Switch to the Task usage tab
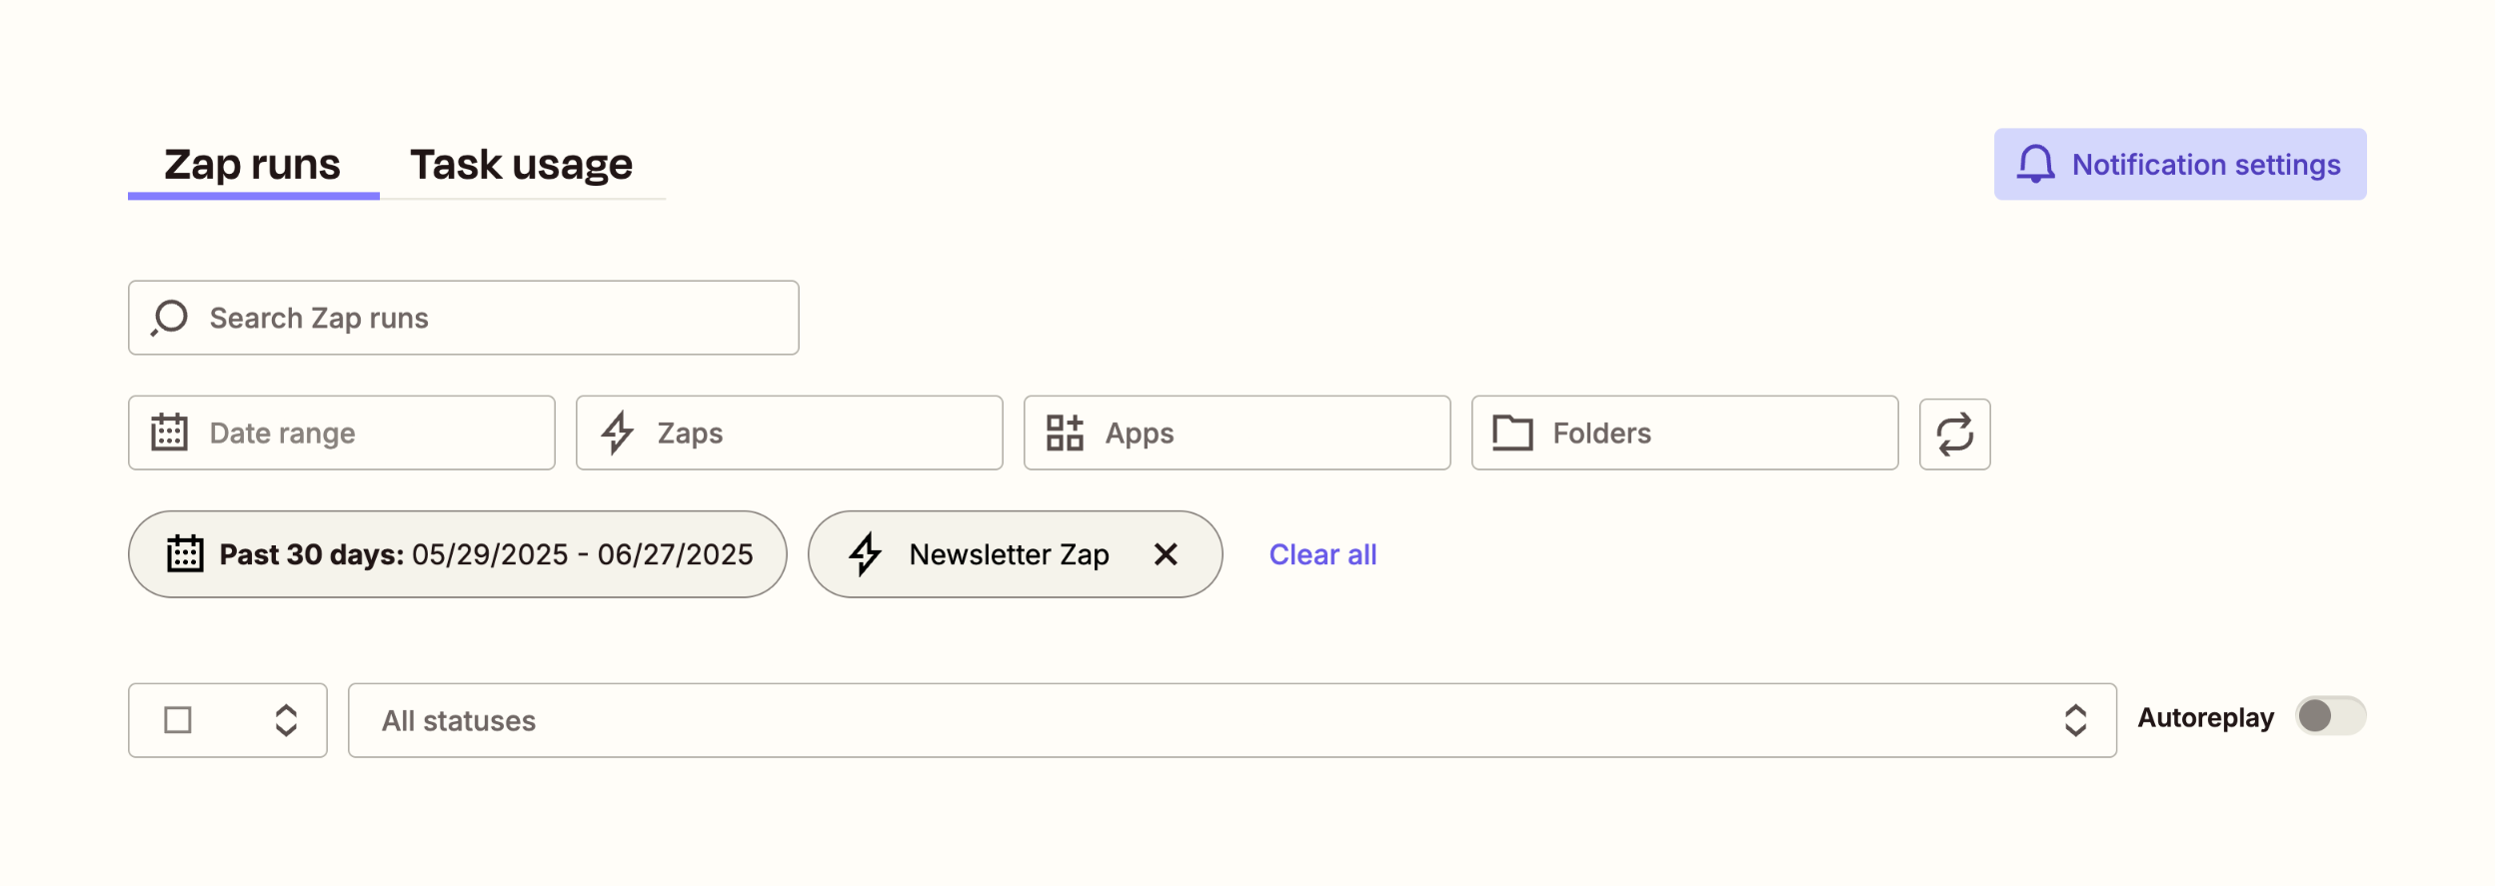 click(x=522, y=165)
